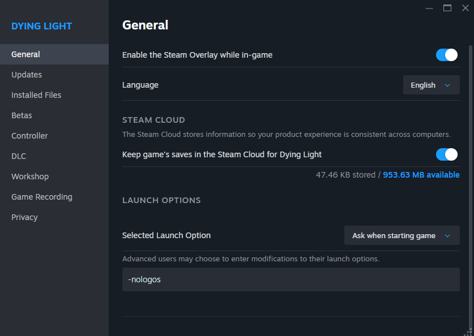Viewport: 474px width, 336px height.
Task: Open the Language dropdown set to English
Action: click(431, 85)
